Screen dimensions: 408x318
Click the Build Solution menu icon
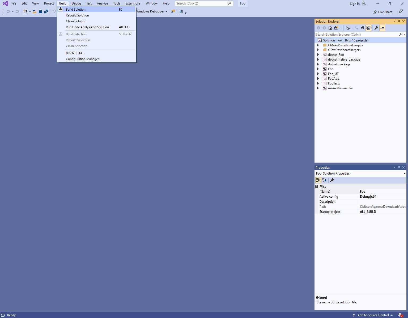pos(61,9)
